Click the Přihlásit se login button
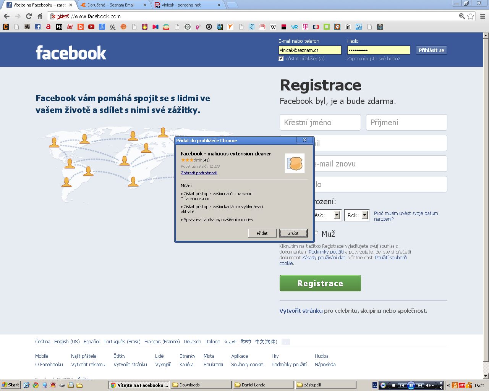489x391 pixels. pos(431,50)
